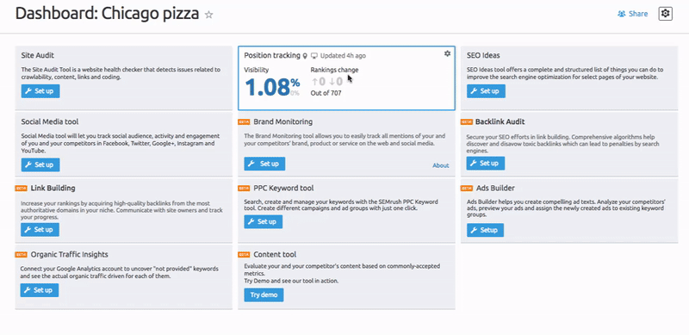Set up the SEO Ideas tool
This screenshot has height=335, width=689.
click(486, 91)
